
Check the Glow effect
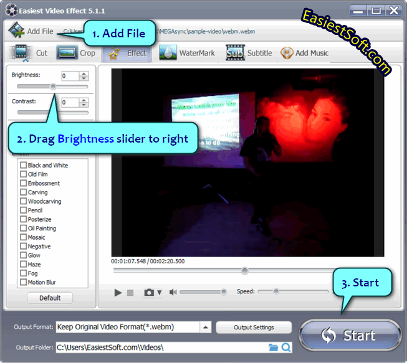pos(23,255)
